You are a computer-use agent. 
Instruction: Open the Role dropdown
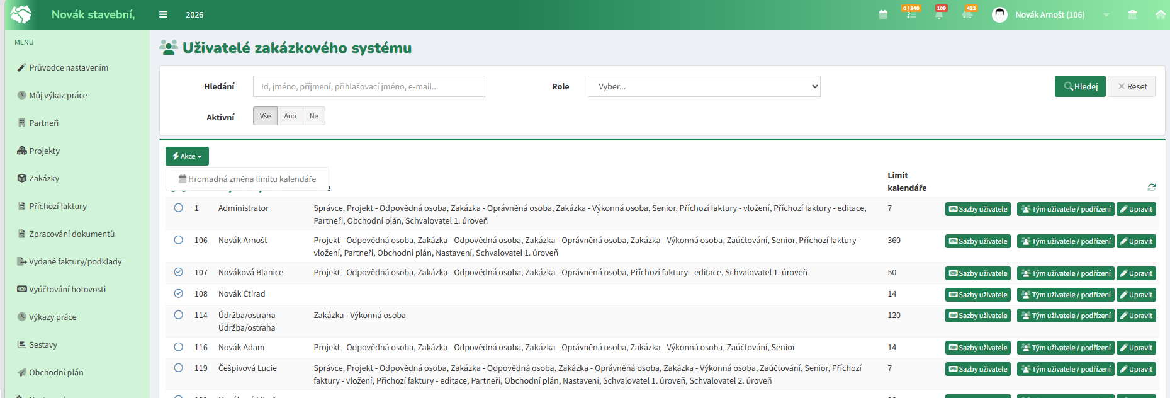tap(704, 86)
